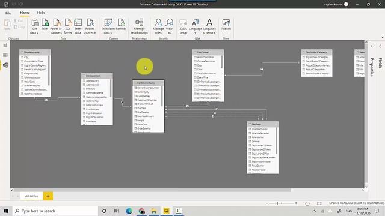This screenshot has height=216, width=385.
Task: Click Fields pane chevron arrow
Action: coord(380,46)
